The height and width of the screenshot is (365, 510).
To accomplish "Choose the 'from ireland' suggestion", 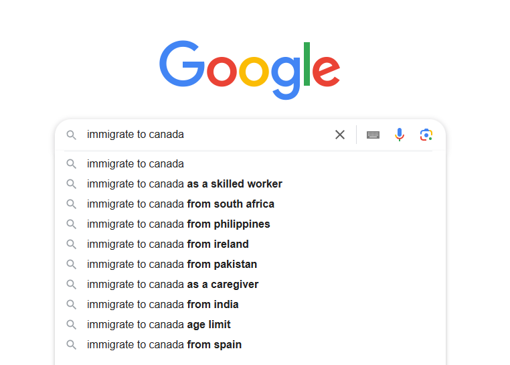I will (x=168, y=244).
